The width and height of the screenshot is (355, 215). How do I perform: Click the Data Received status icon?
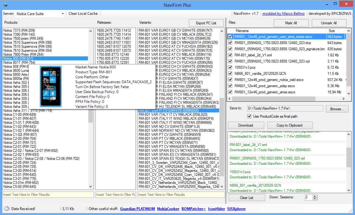(7, 209)
